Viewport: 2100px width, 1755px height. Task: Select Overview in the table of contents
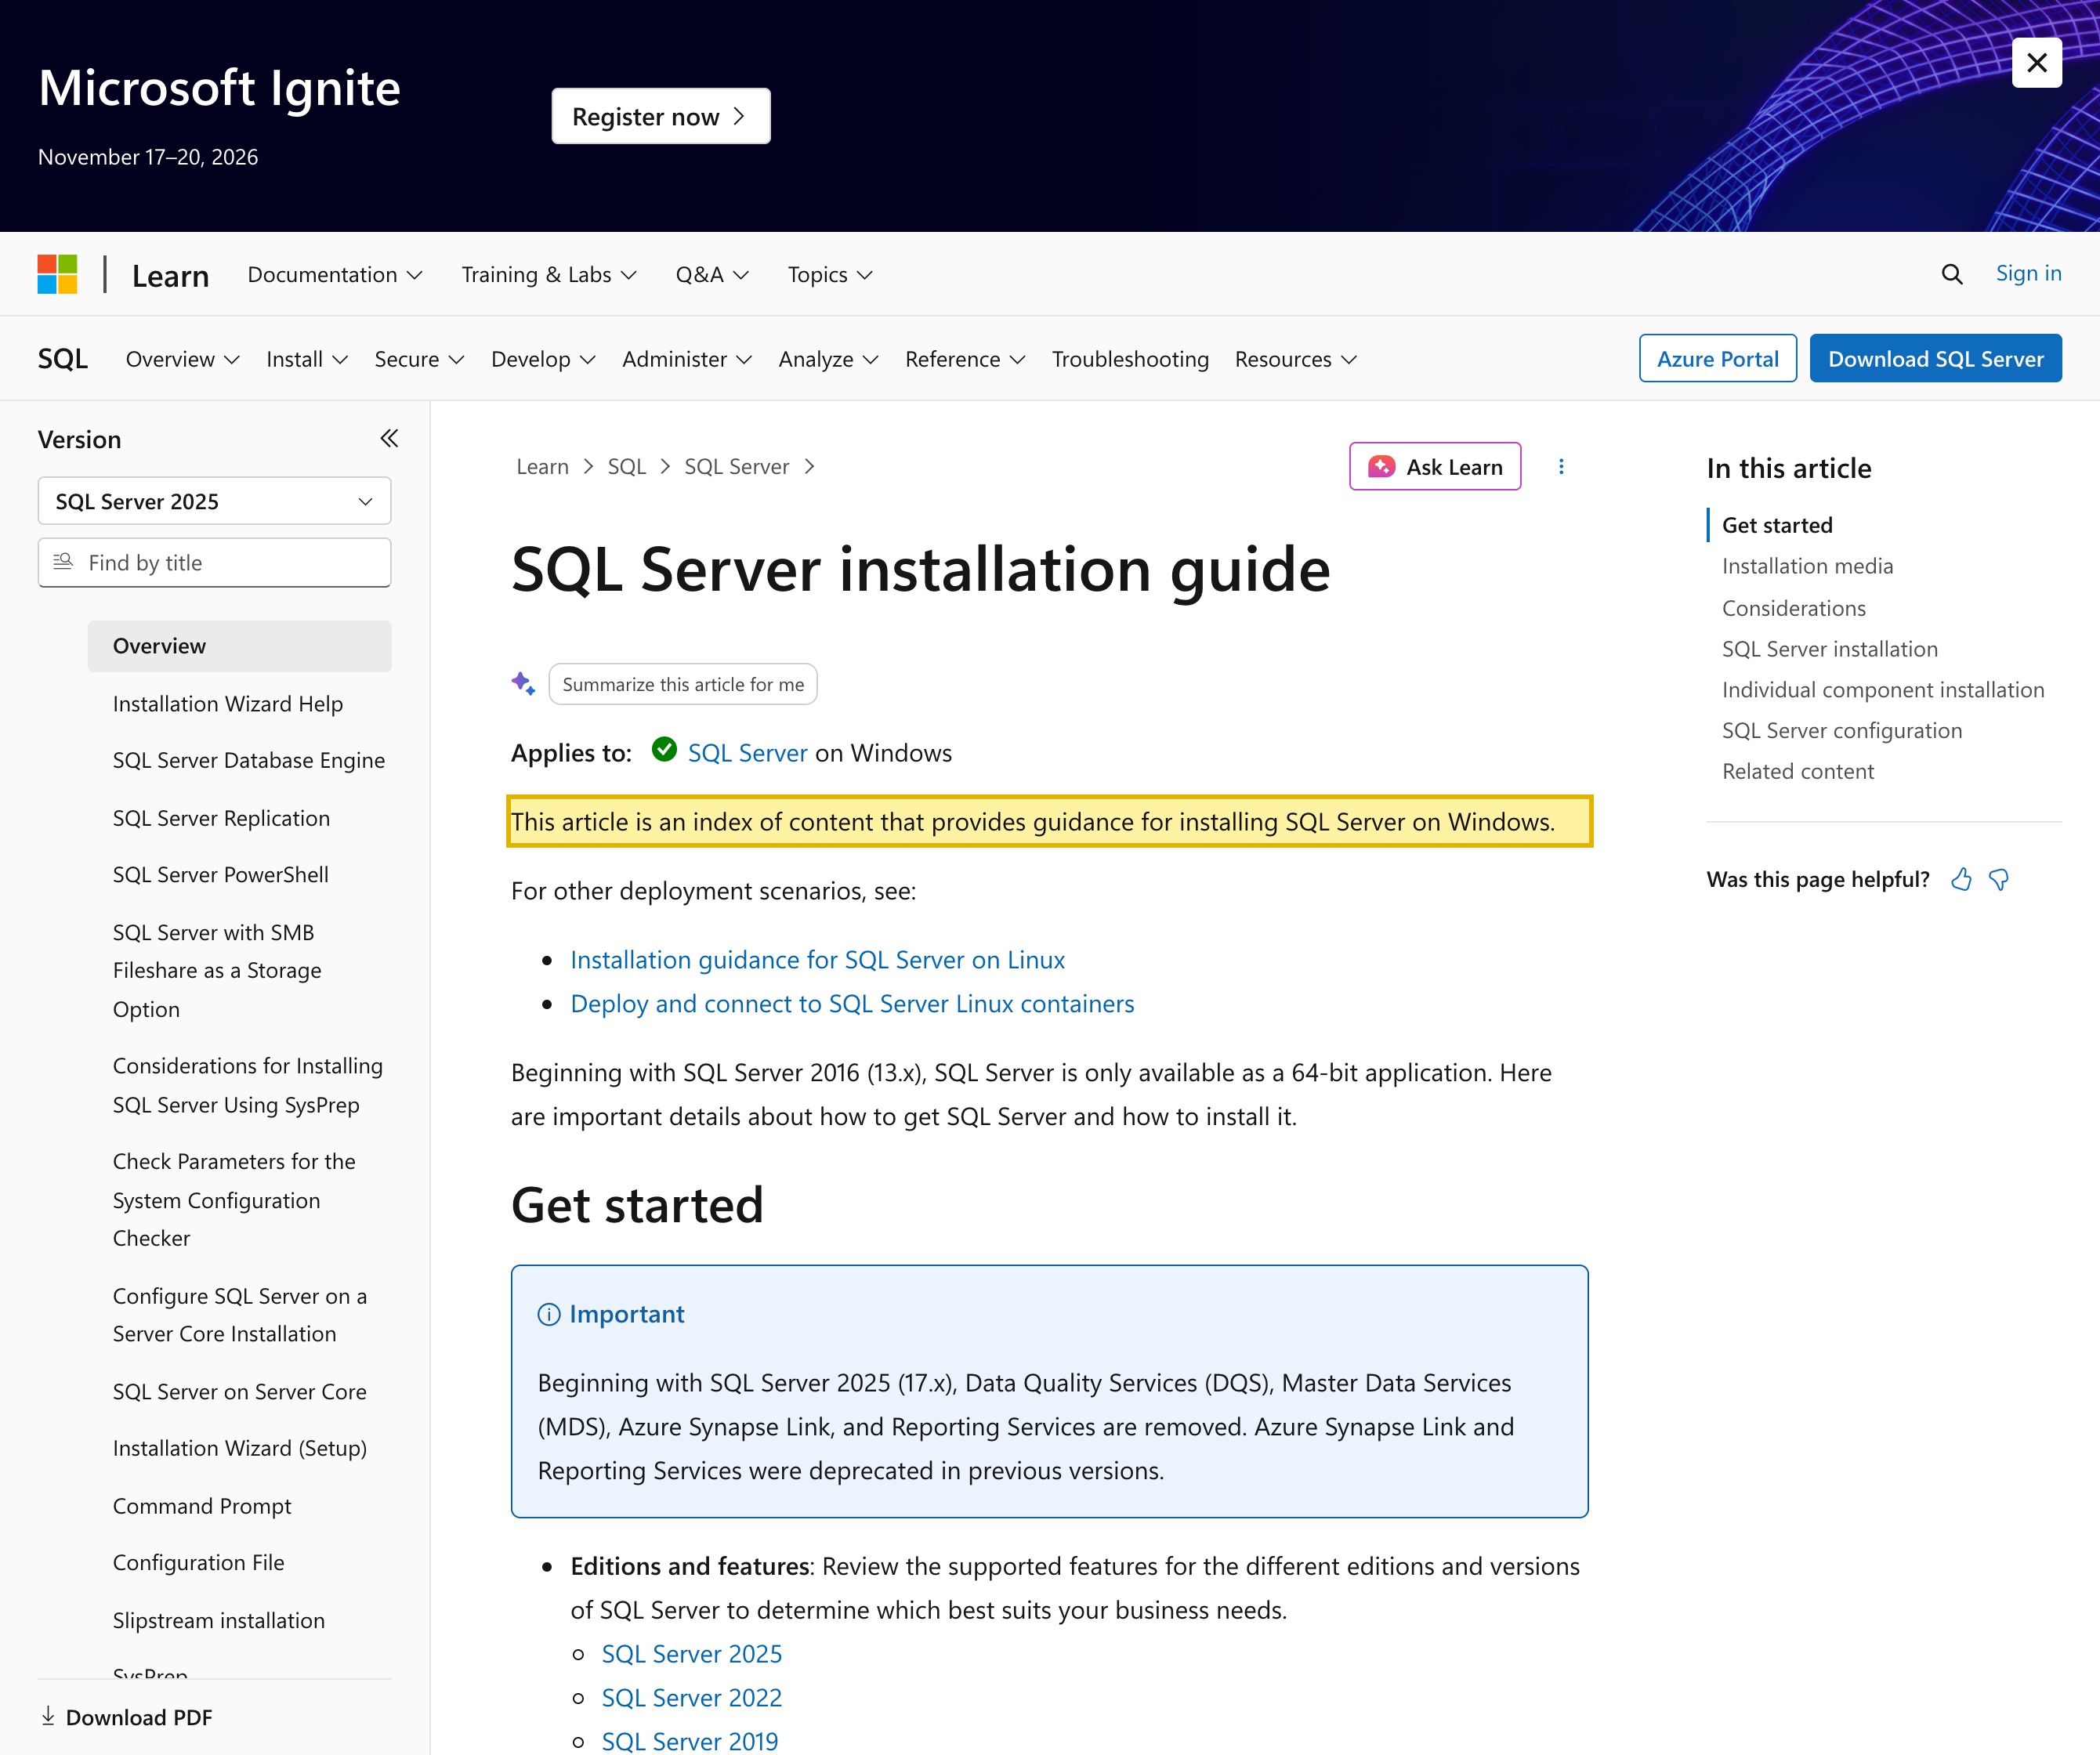(239, 646)
